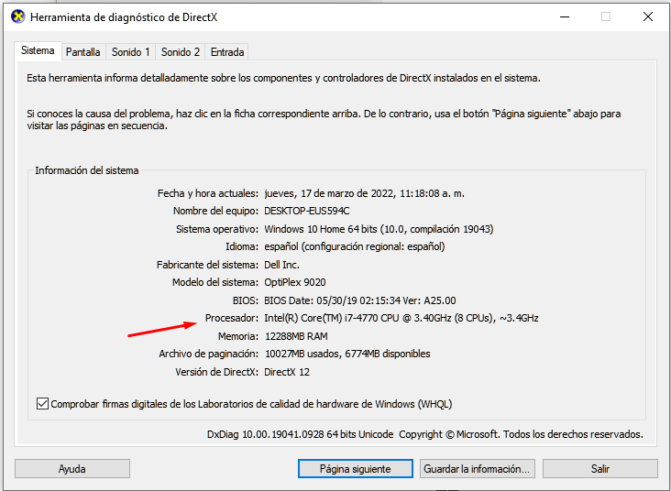Click the BIOS Date version value

(360, 300)
